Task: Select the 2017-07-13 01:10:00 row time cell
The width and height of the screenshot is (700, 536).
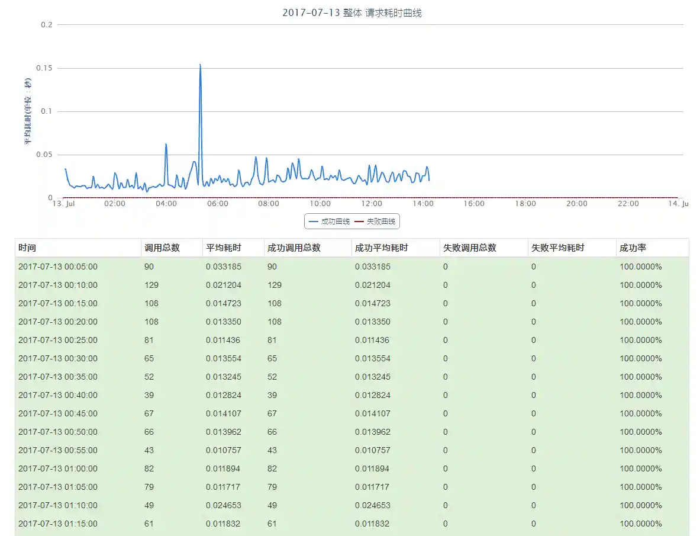Action: pyautogui.click(x=58, y=505)
